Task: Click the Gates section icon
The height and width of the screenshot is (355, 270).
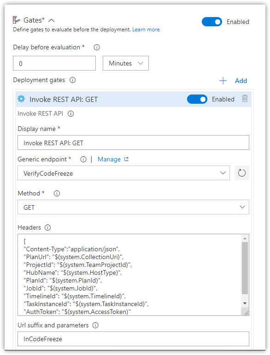Action: click(16, 20)
